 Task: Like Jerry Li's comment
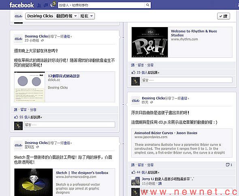[160, 183]
